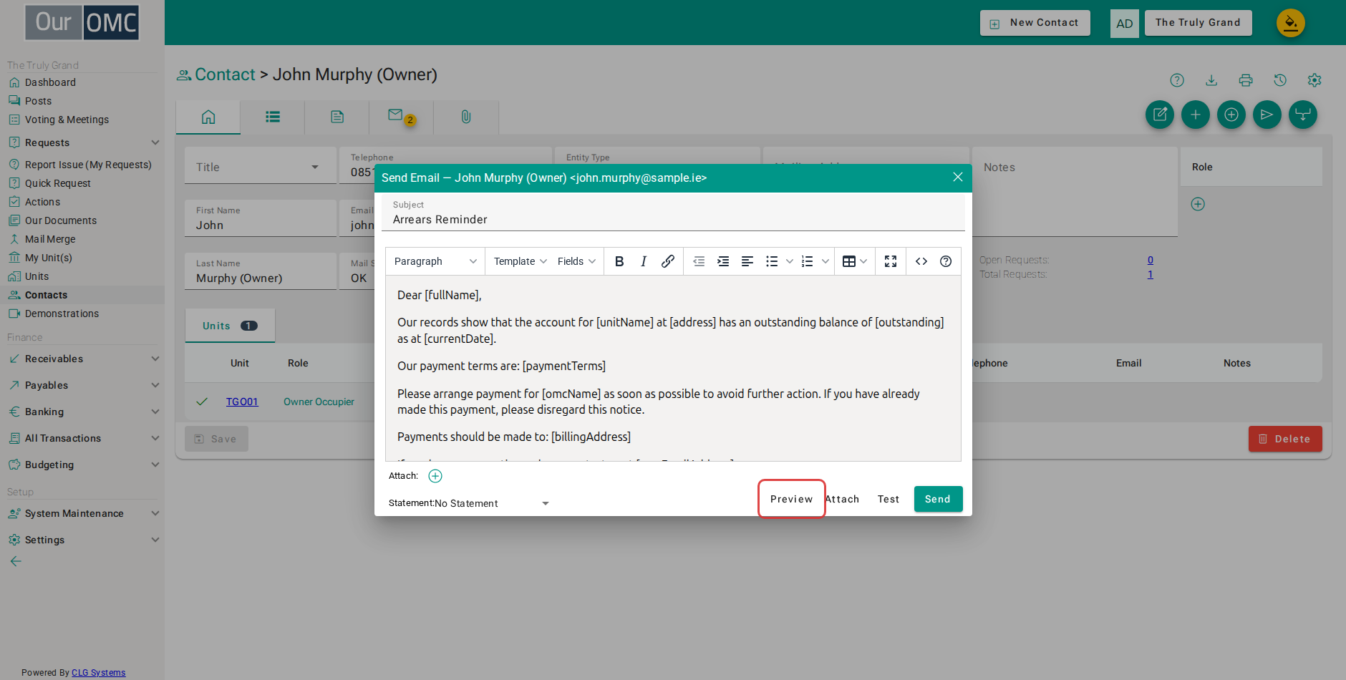Click the send arrow round button
The image size is (1346, 680).
[1267, 115]
